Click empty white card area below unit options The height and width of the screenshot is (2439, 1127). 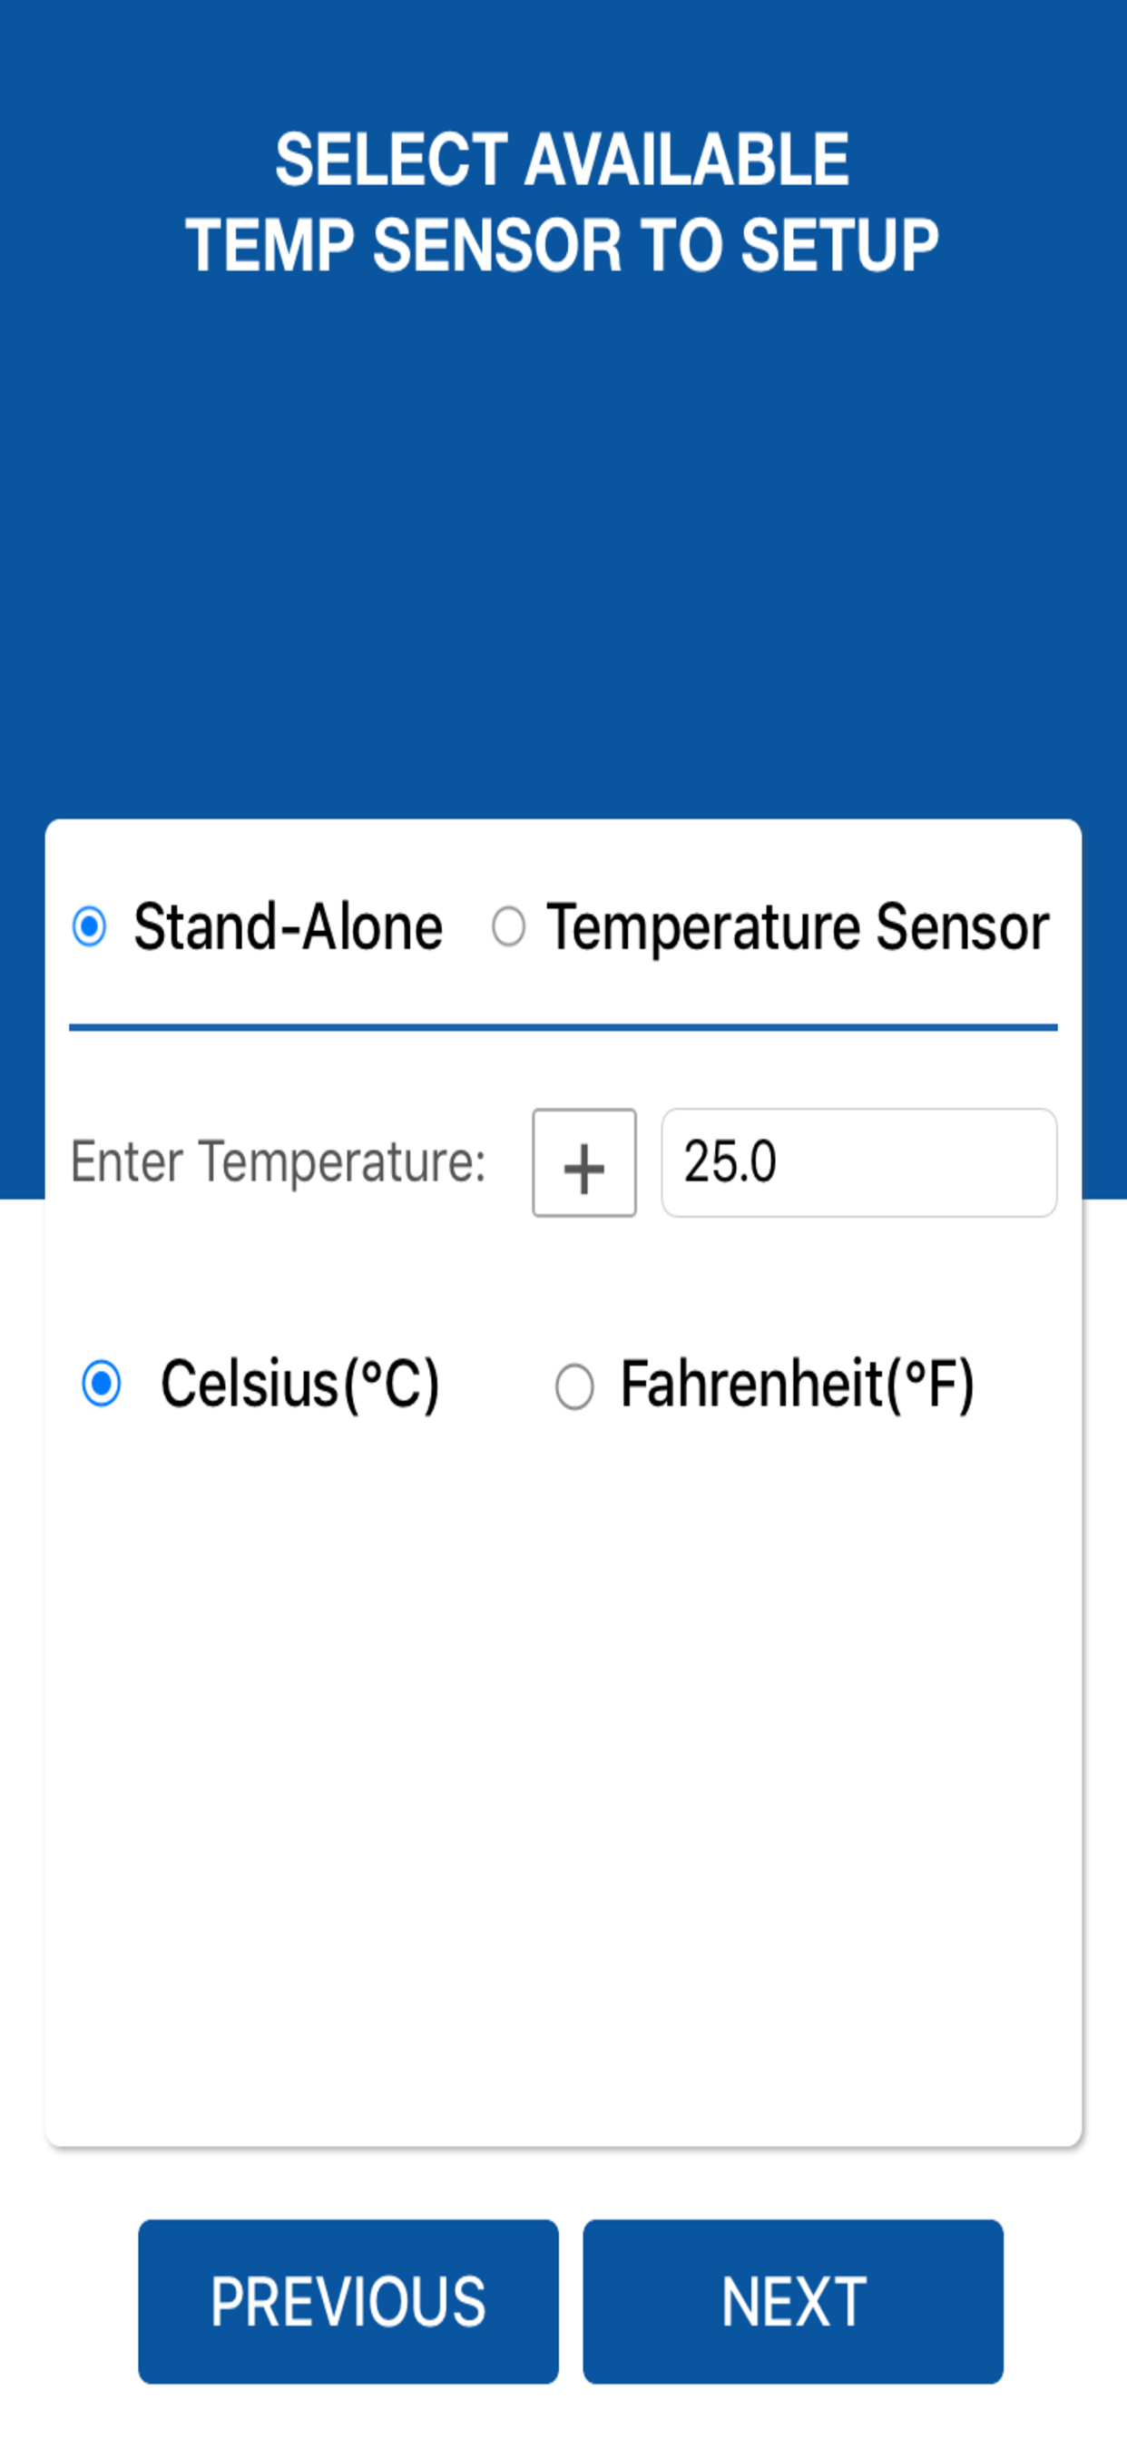[x=563, y=1751]
